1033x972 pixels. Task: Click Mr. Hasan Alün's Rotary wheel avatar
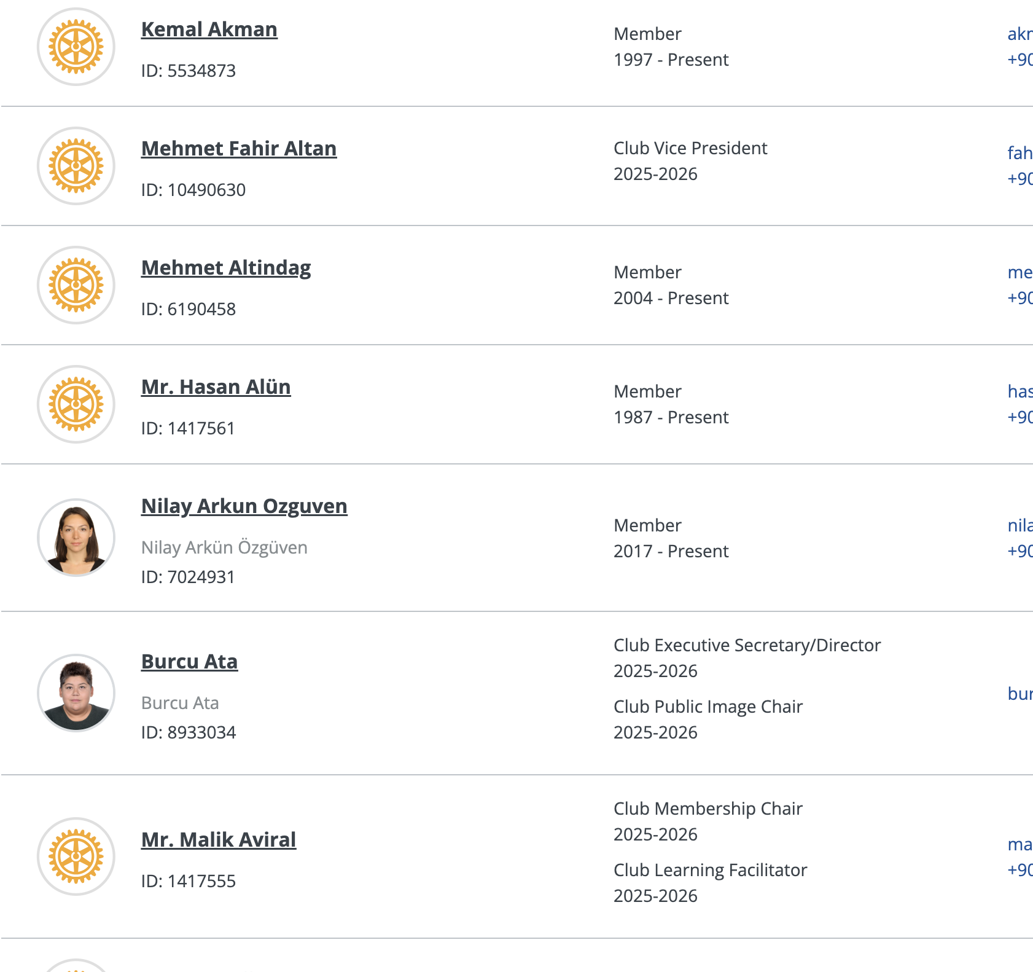tap(76, 404)
